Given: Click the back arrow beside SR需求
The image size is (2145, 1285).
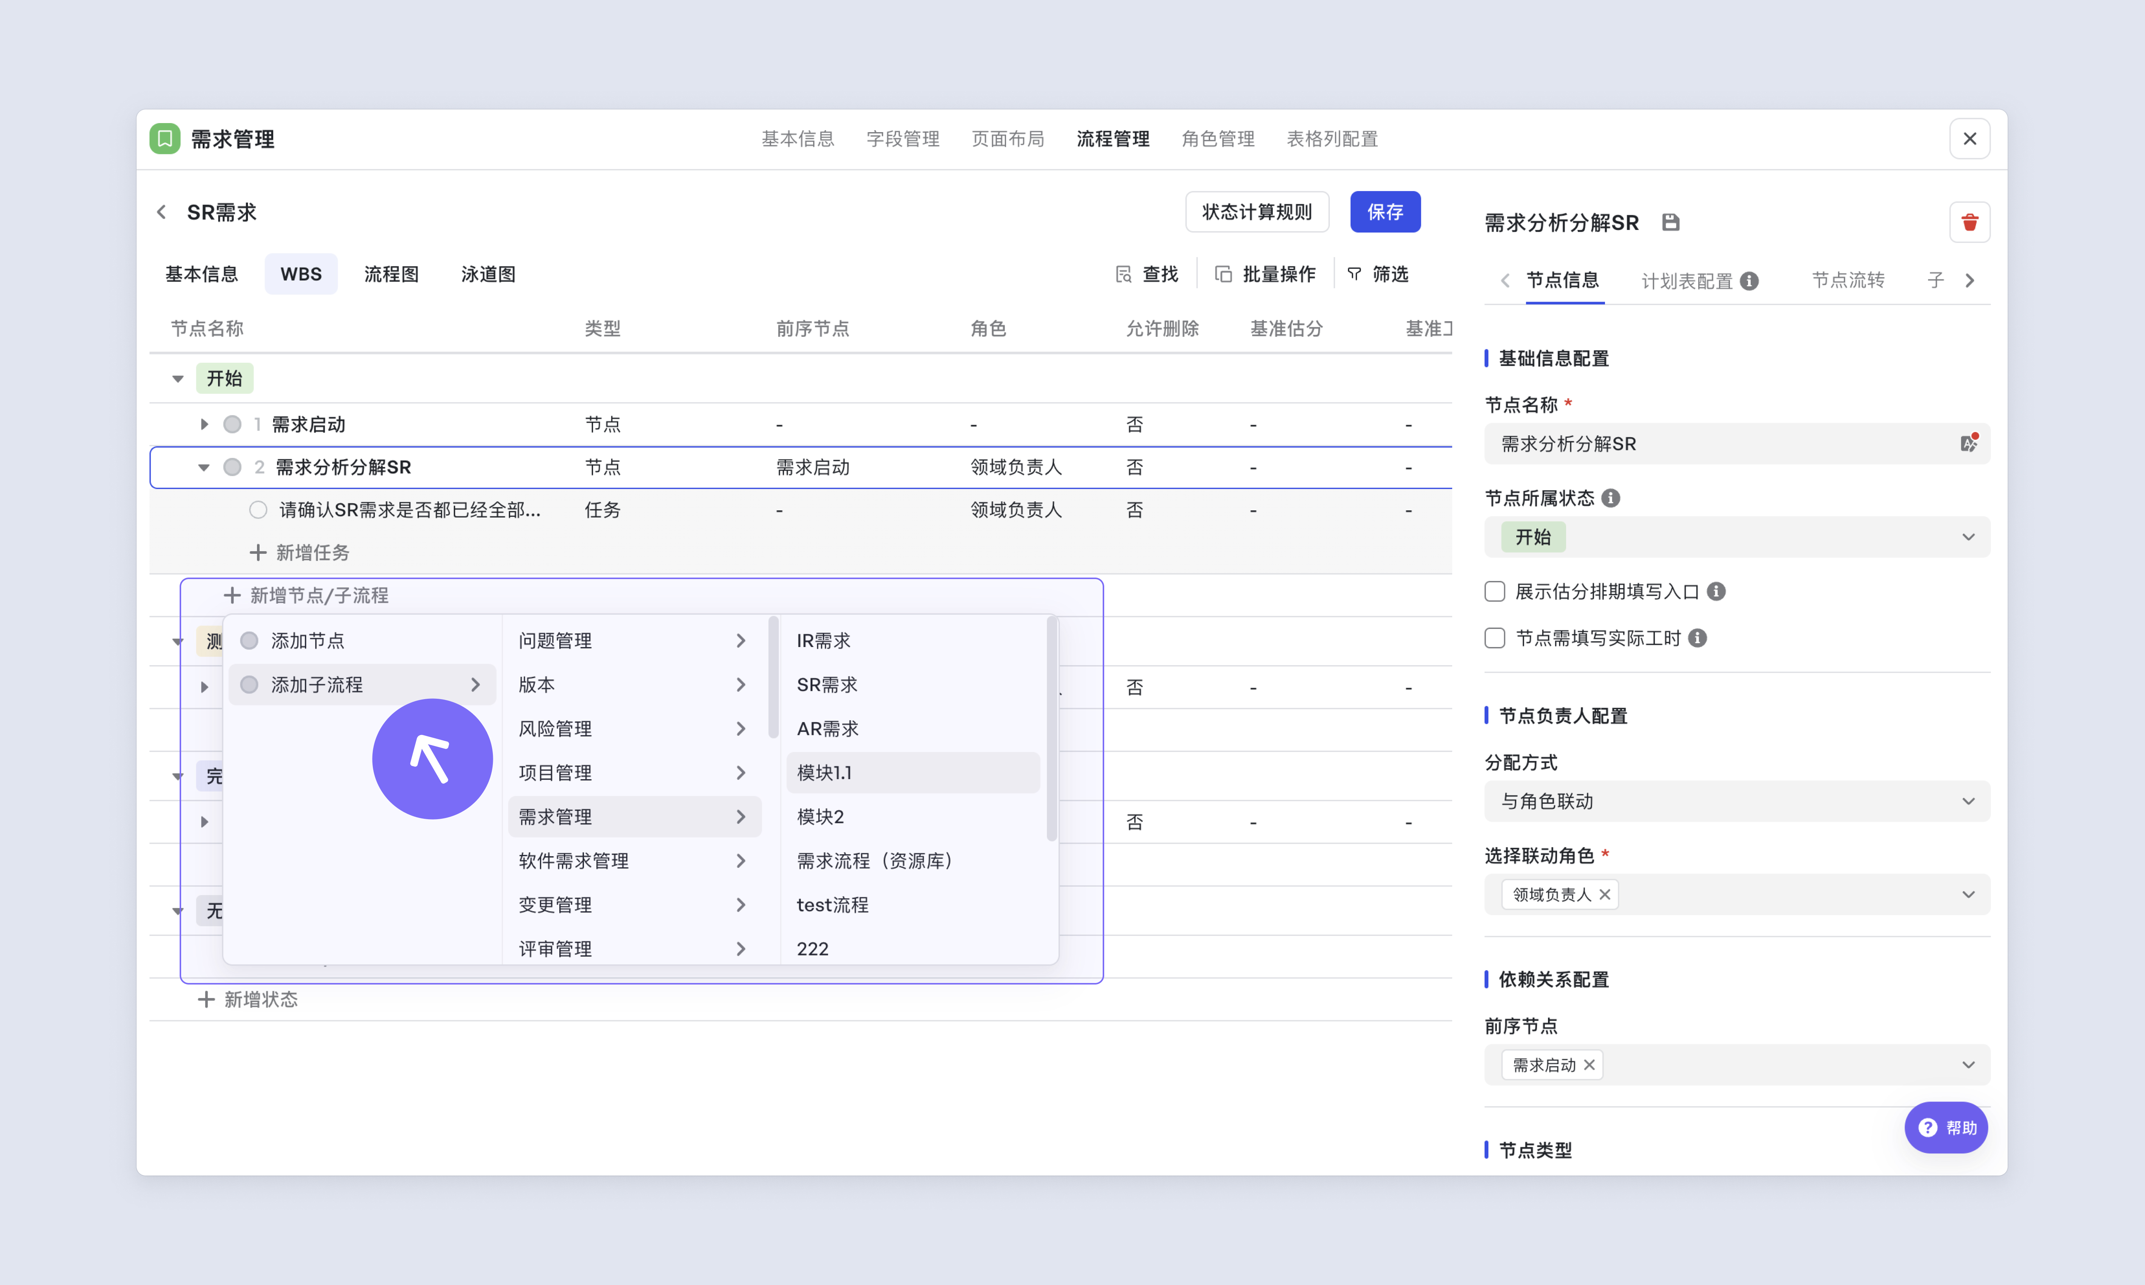Looking at the screenshot, I should point(162,212).
